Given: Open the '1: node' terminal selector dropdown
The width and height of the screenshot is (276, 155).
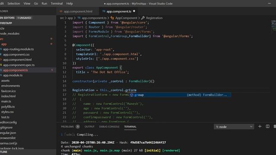Looking at the screenshot, I should pyautogui.click(x=234, y=127).
